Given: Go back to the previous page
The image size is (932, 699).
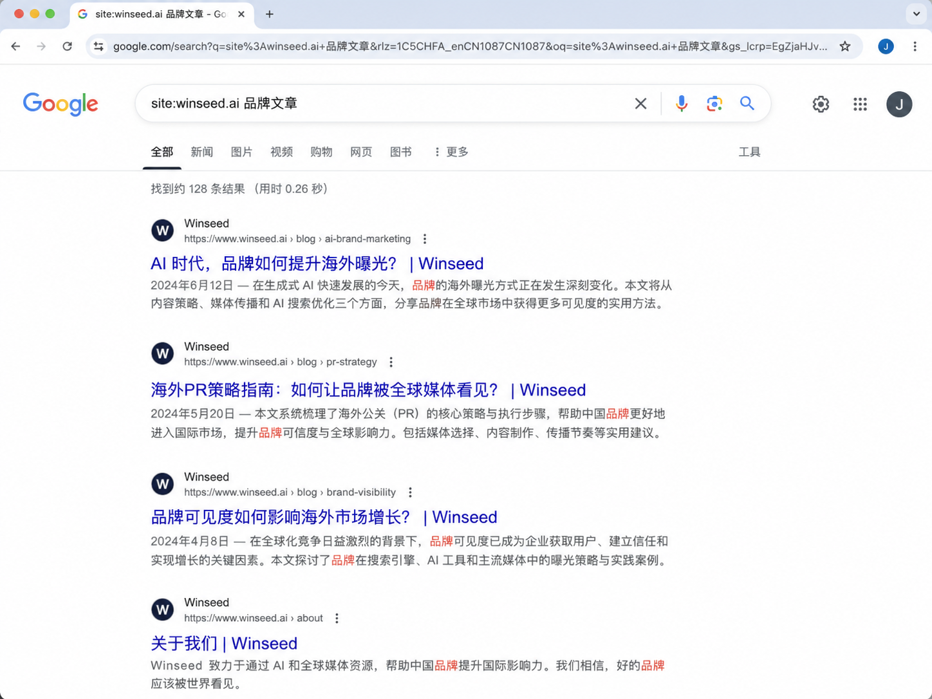Looking at the screenshot, I should [x=16, y=46].
